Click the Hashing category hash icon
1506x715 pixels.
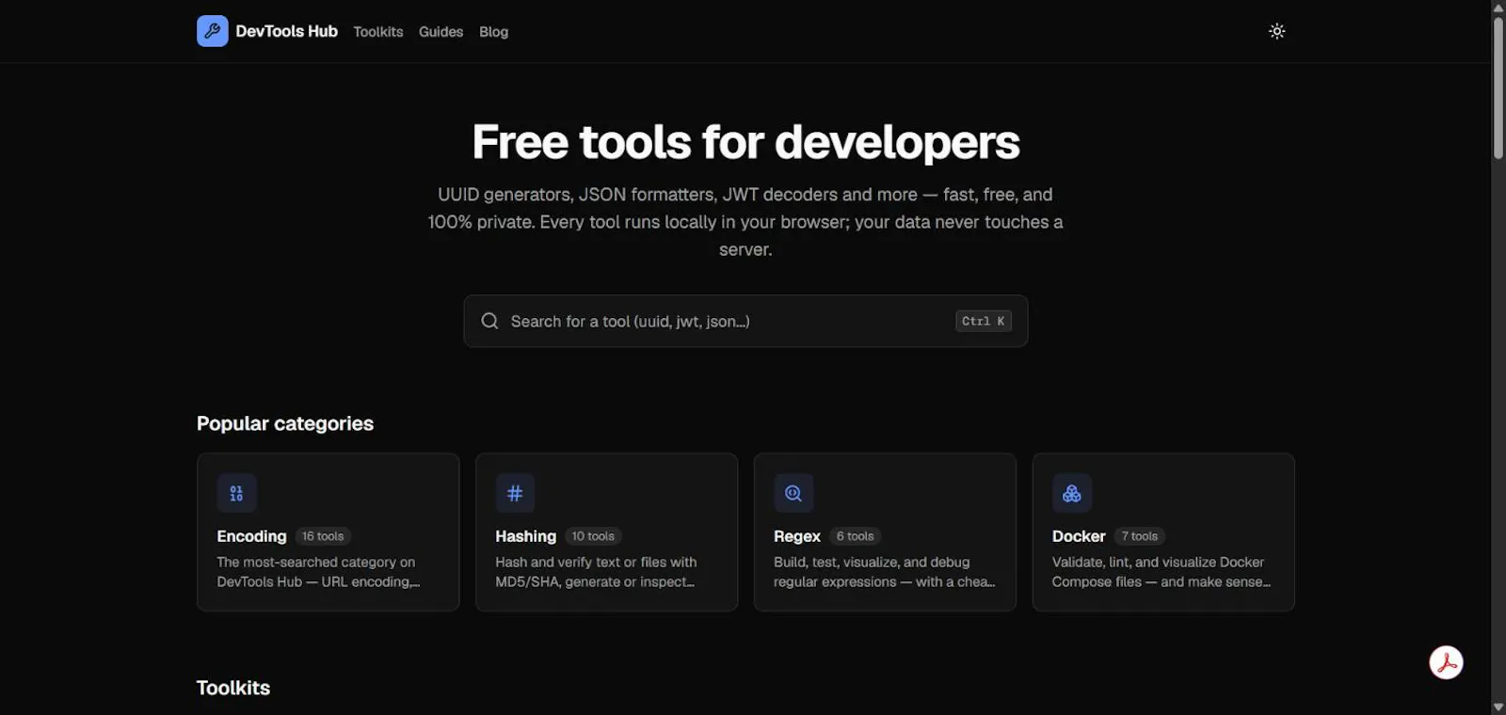pyautogui.click(x=515, y=493)
